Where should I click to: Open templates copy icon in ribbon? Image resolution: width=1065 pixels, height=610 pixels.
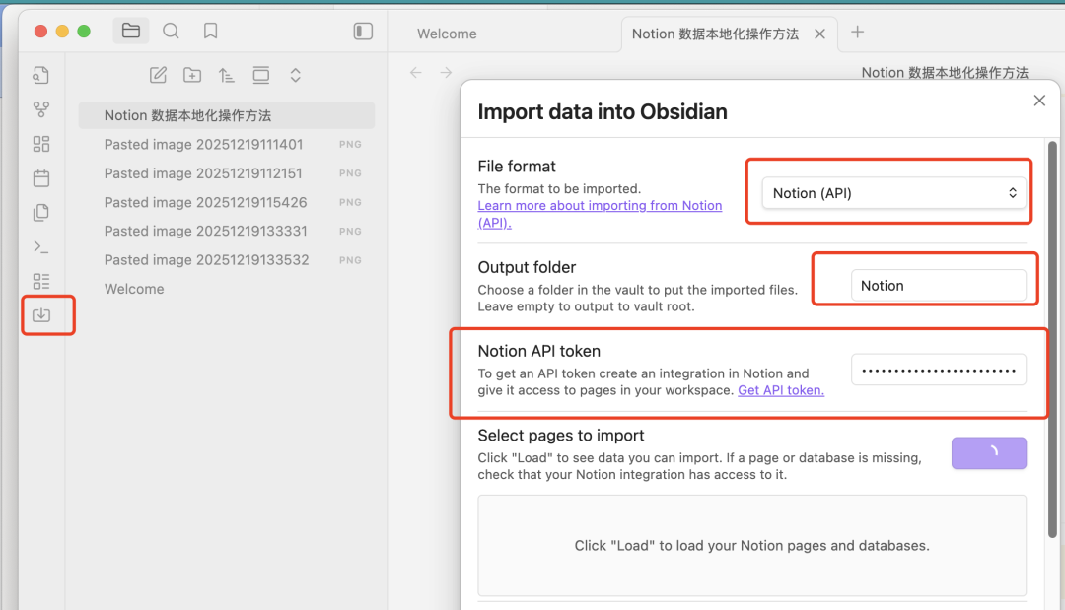41,213
